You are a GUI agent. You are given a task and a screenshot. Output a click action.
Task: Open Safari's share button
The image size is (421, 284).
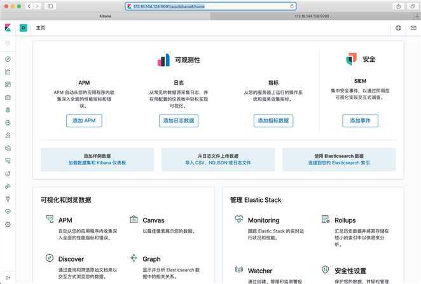tap(399, 6)
